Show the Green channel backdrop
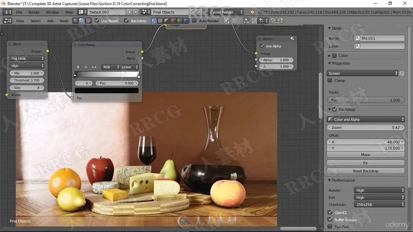Viewport: 413px width, 232px height. pyautogui.click(x=179, y=21)
